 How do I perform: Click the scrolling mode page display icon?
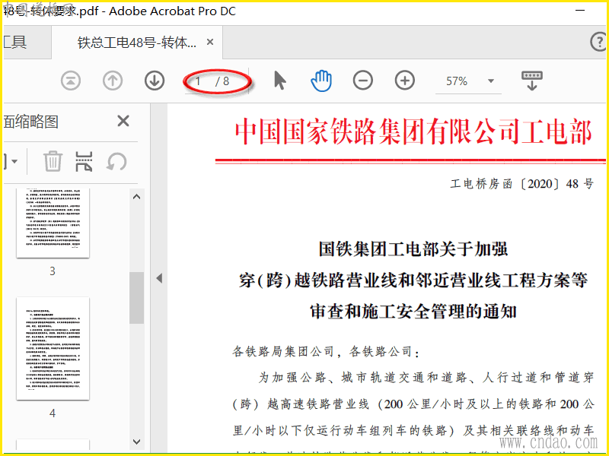click(x=531, y=81)
